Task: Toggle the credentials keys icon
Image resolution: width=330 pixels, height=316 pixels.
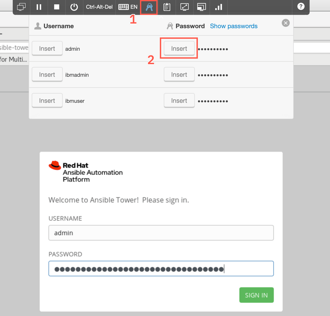Action: coord(149,7)
